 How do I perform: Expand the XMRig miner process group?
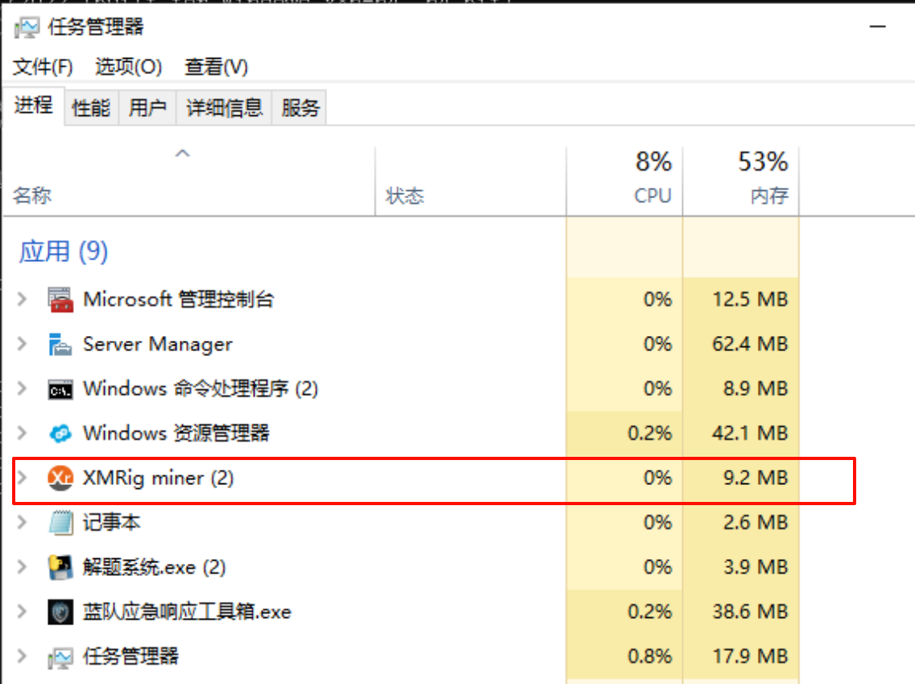pyautogui.click(x=23, y=479)
